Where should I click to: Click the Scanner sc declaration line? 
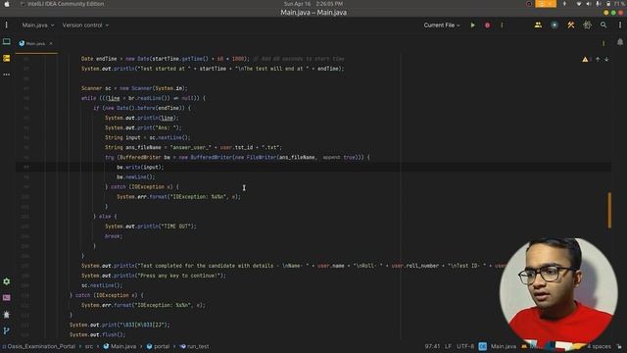pyautogui.click(x=134, y=88)
